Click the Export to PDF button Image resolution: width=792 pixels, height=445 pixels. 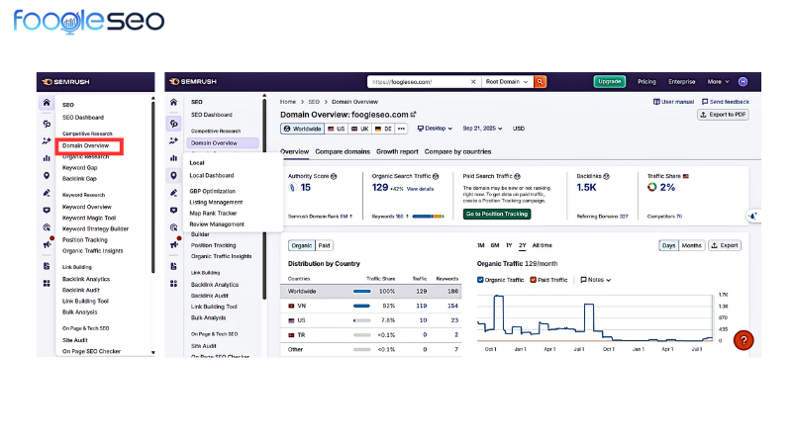(x=723, y=115)
